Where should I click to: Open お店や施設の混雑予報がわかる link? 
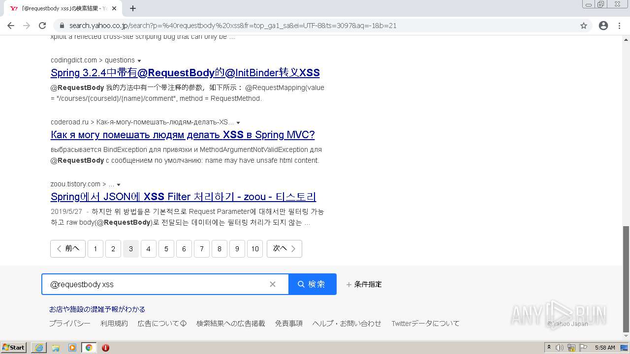tap(97, 309)
